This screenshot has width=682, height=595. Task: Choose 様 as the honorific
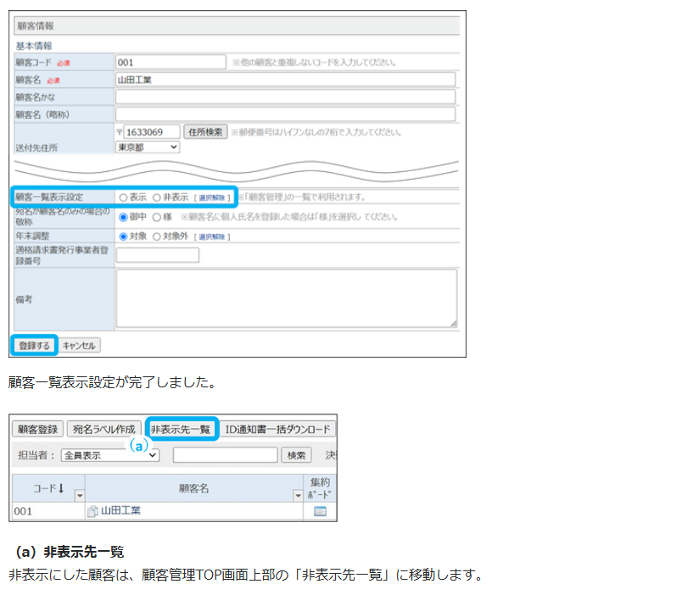click(157, 217)
